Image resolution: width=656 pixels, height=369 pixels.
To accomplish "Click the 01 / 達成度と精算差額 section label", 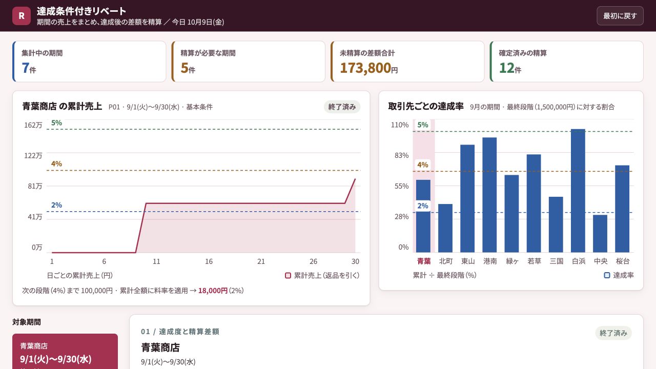I will pyautogui.click(x=180, y=332).
